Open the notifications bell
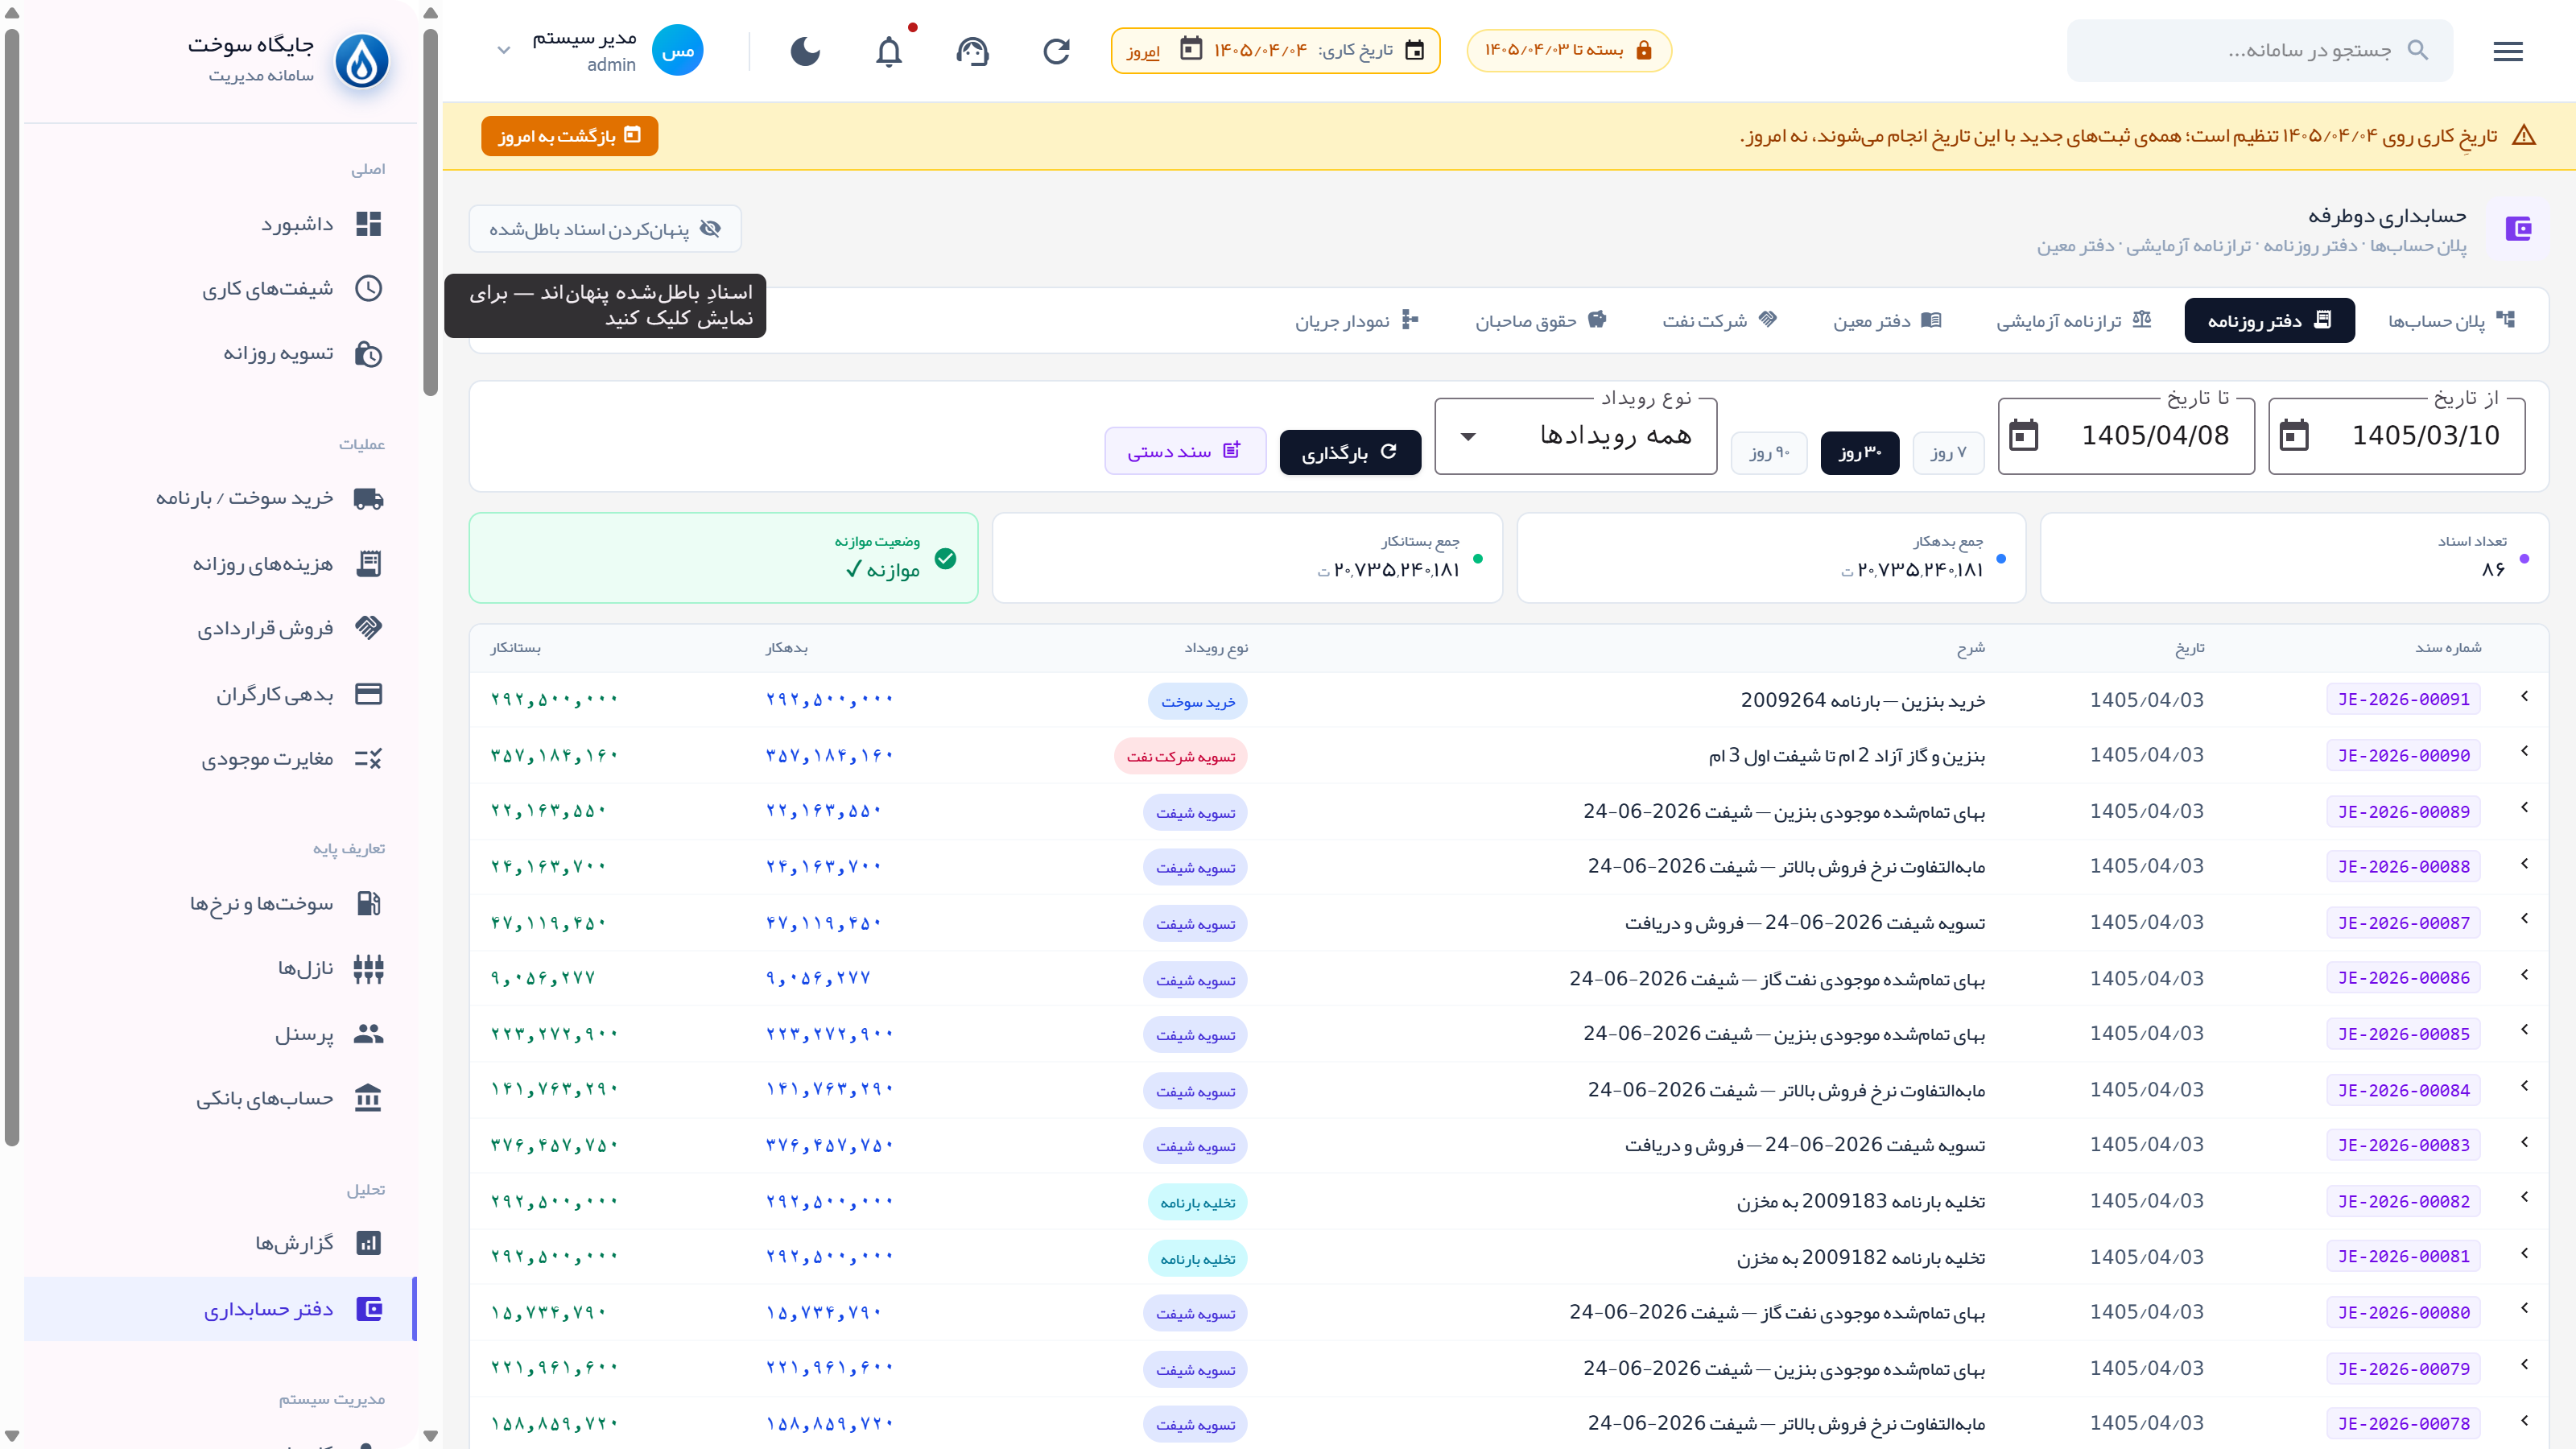The width and height of the screenshot is (2576, 1449). [889, 51]
